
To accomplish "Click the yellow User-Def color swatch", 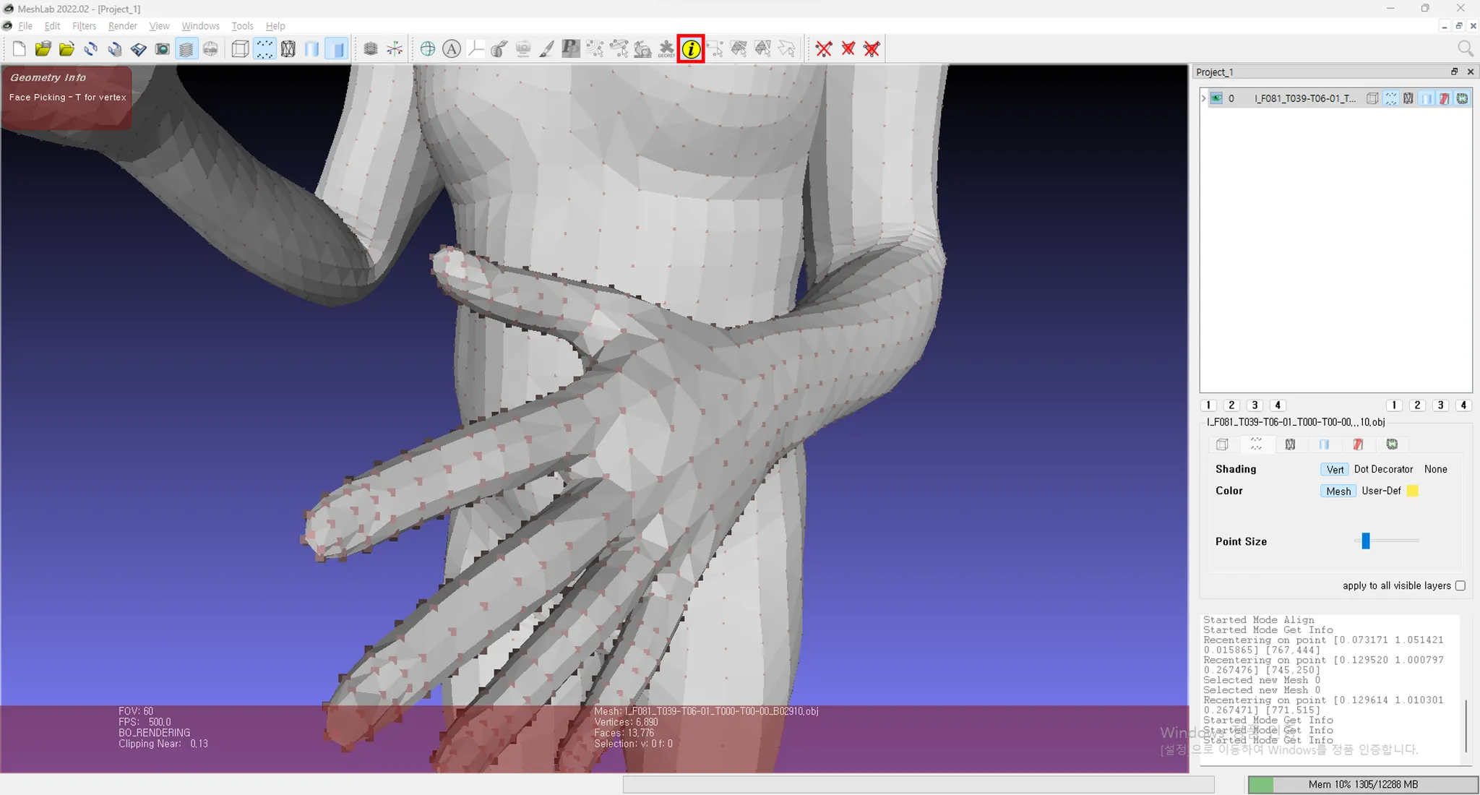I will 1413,491.
